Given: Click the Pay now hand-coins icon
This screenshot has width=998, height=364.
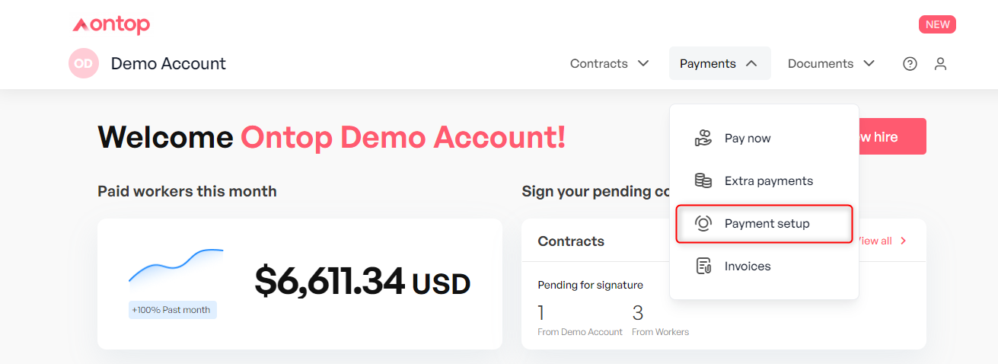Looking at the screenshot, I should pos(703,139).
